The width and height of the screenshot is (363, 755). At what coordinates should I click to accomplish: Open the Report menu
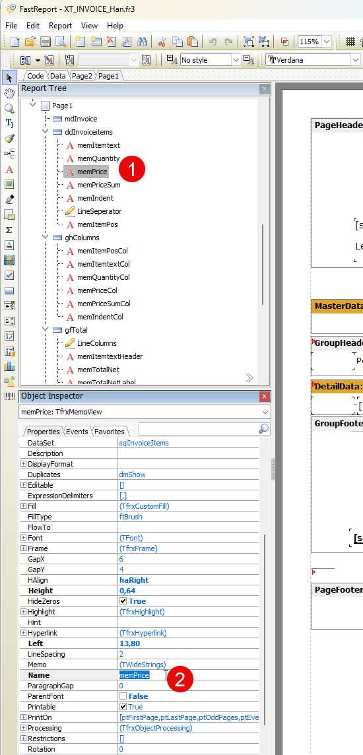(60, 26)
